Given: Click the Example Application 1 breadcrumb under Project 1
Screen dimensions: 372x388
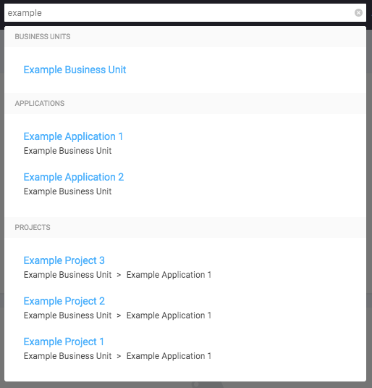Looking at the screenshot, I should pyautogui.click(x=169, y=356).
